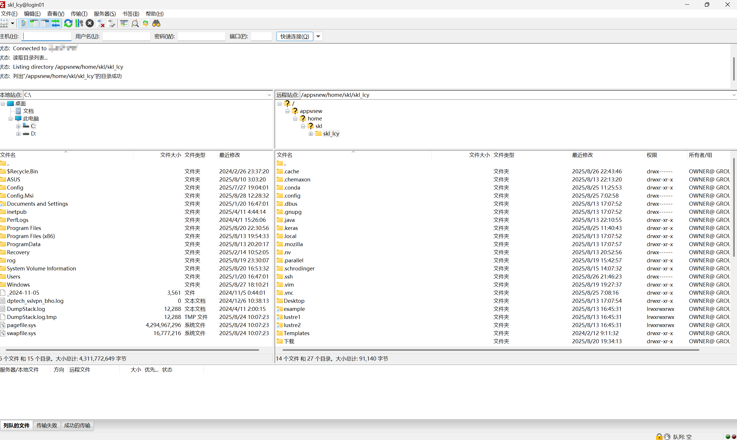Click the remote file list vertical scrollbar
Screen dimensions: 737x440
pyautogui.click(x=734, y=207)
